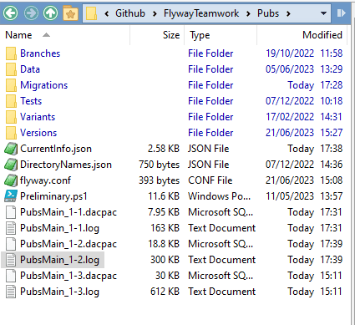This screenshot has width=355, height=325.
Task: Click the PubsMain_1-3.dacpac file icon
Action: pyautogui.click(x=11, y=276)
